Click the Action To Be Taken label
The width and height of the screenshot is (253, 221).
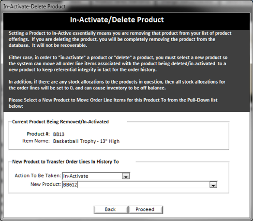[x=38, y=176]
